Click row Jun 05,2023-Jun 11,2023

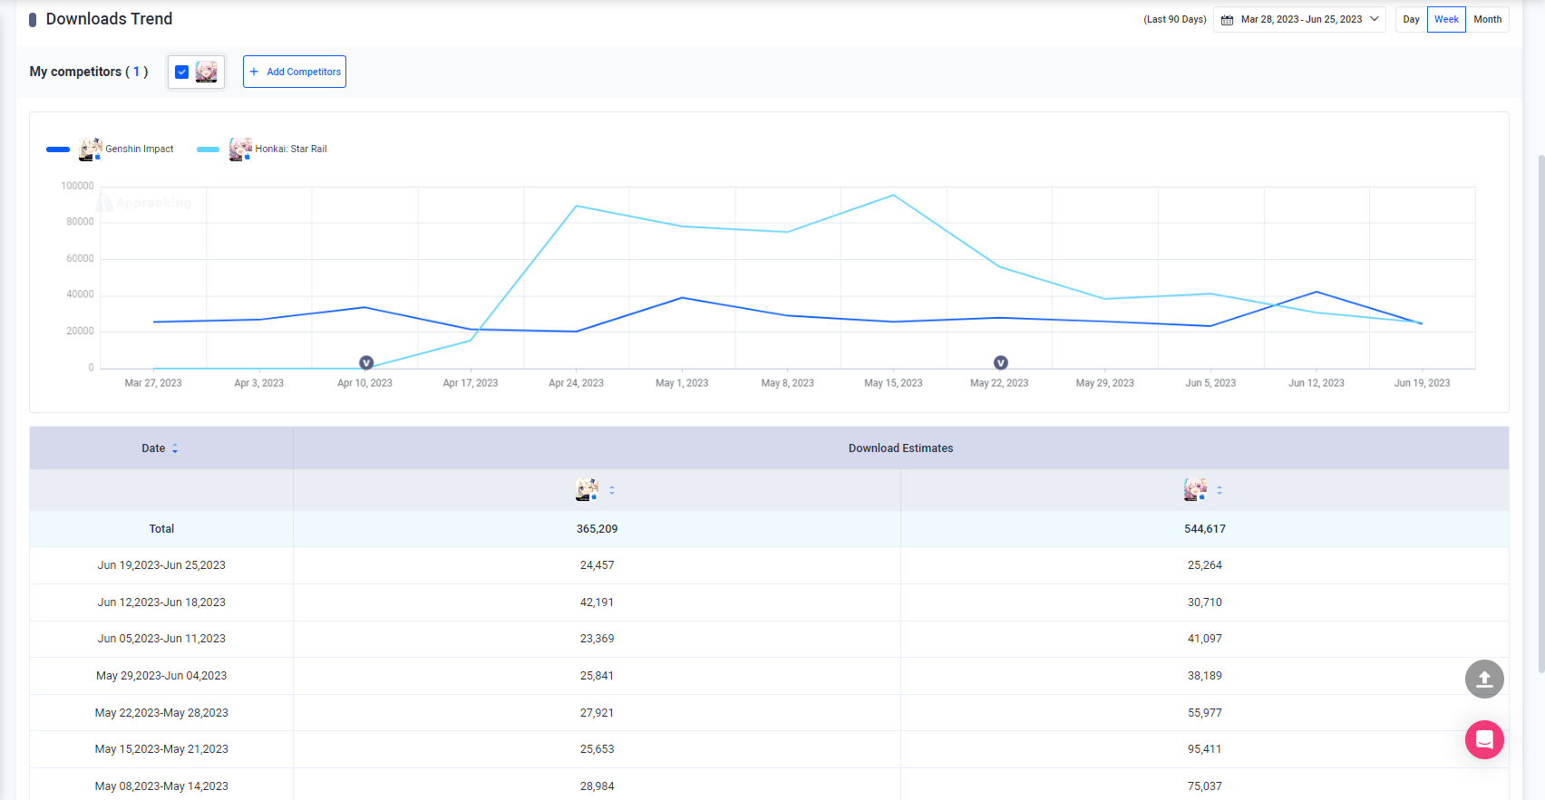(769, 639)
